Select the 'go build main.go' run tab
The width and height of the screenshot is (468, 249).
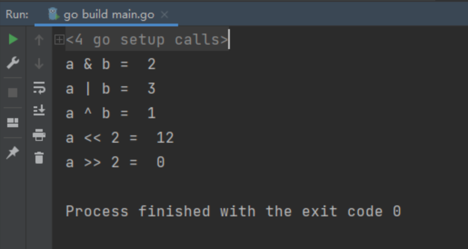[109, 15]
